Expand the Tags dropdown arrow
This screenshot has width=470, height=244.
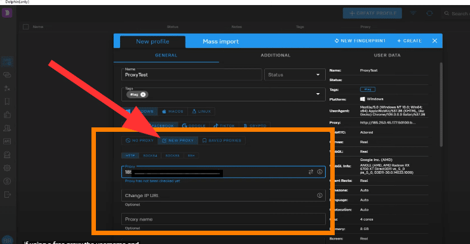click(318, 94)
